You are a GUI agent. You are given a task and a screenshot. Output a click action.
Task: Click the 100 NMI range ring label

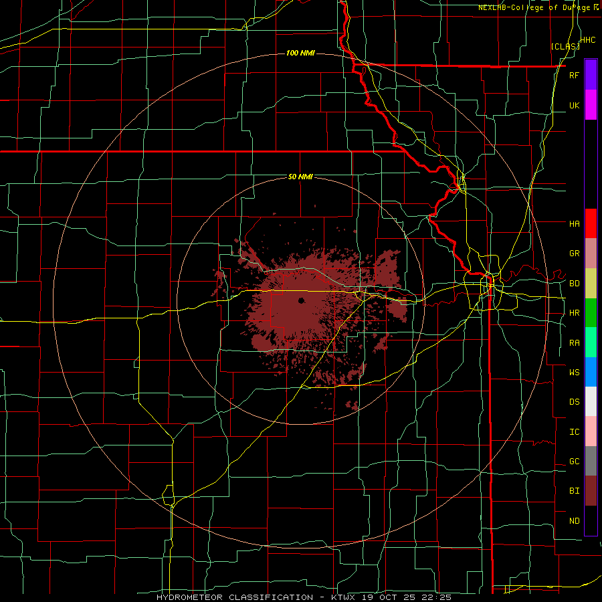(300, 53)
